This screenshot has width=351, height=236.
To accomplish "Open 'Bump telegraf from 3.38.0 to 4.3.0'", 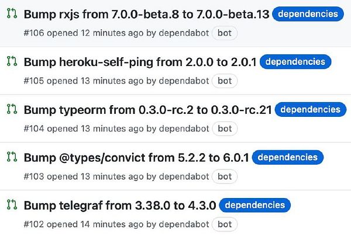I will 120,206.
